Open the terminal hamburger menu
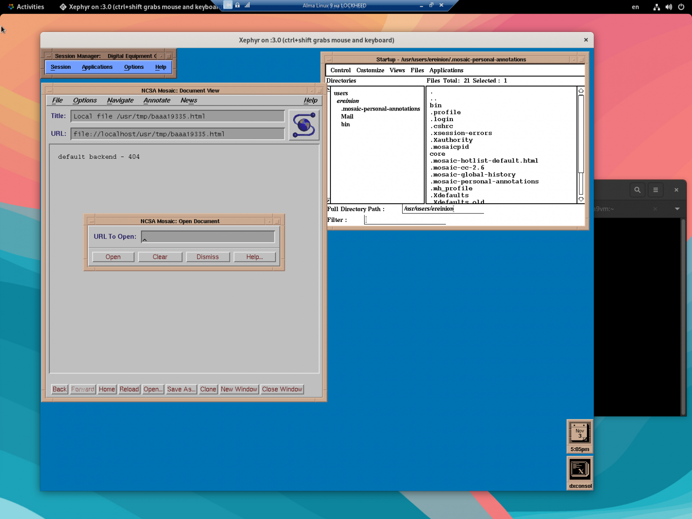The image size is (692, 519). [655, 190]
